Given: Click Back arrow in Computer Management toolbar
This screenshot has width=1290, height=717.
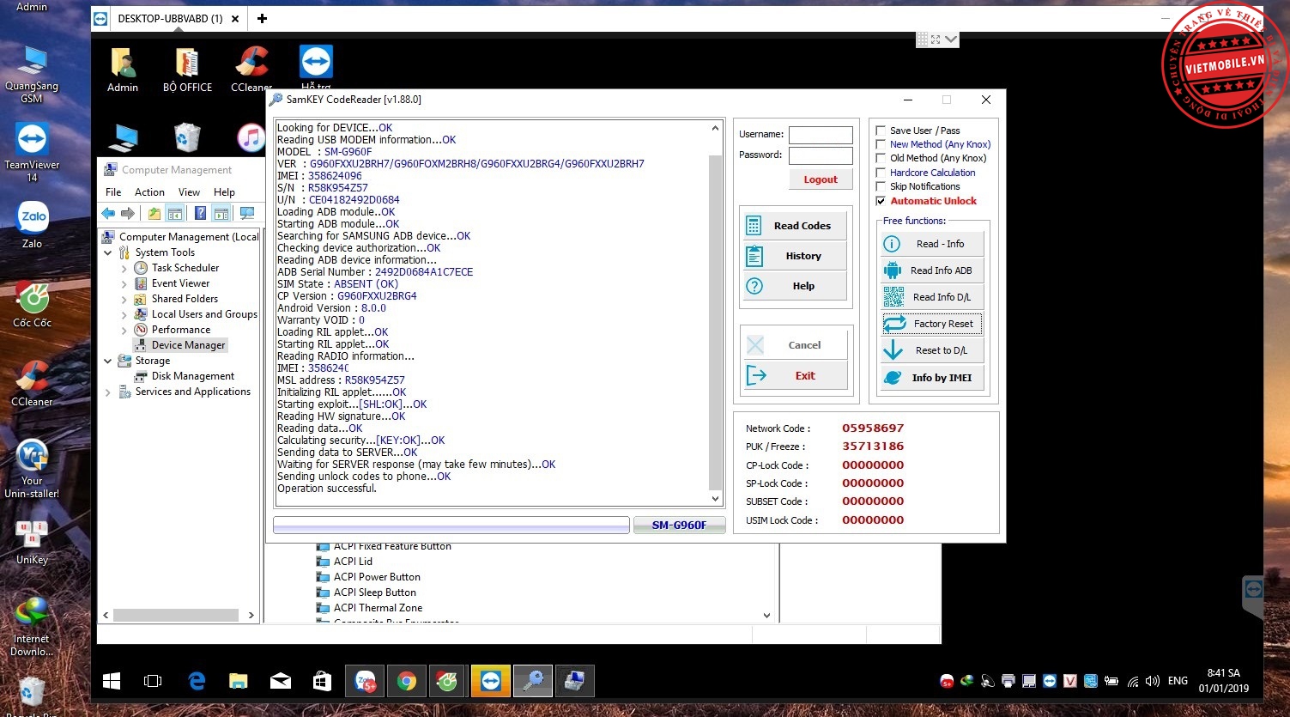Looking at the screenshot, I should point(108,213).
